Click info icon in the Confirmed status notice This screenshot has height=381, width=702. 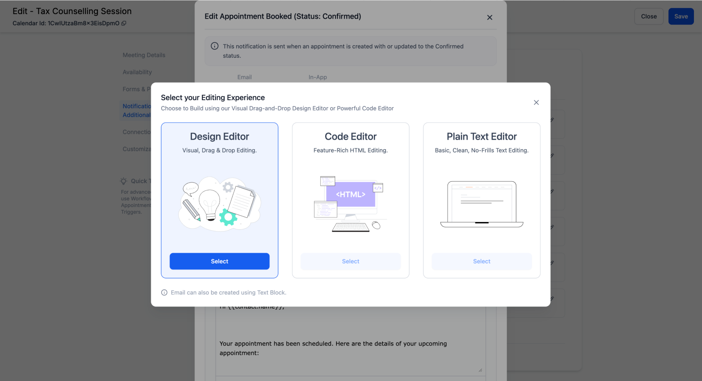[x=214, y=46]
